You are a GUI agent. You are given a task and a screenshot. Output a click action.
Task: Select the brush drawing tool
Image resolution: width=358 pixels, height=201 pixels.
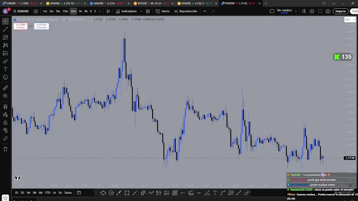(5, 61)
